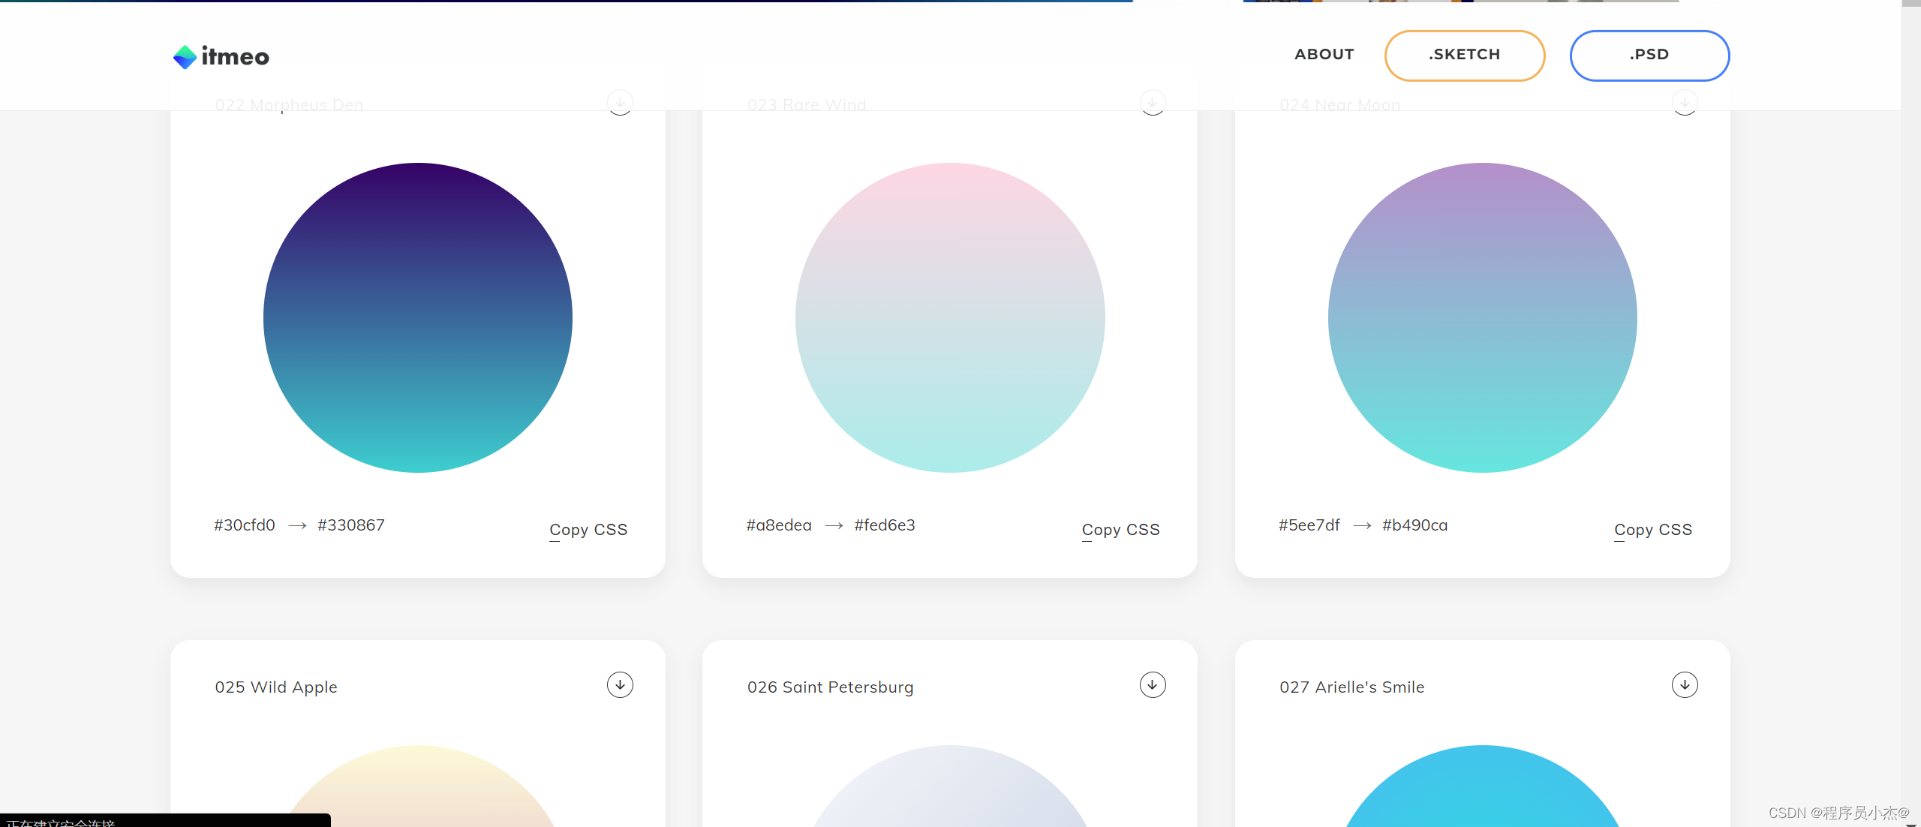Download the 026 Saint Petersburg gradient

1153,684
